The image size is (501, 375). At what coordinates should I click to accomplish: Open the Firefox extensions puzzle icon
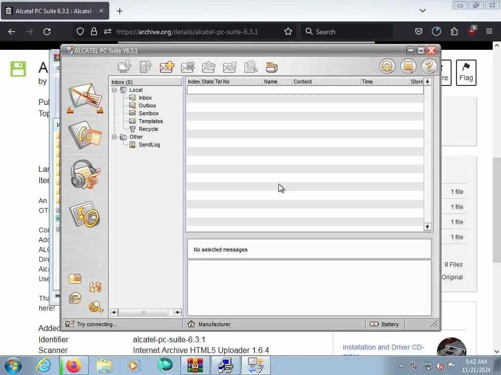pyautogui.click(x=454, y=32)
